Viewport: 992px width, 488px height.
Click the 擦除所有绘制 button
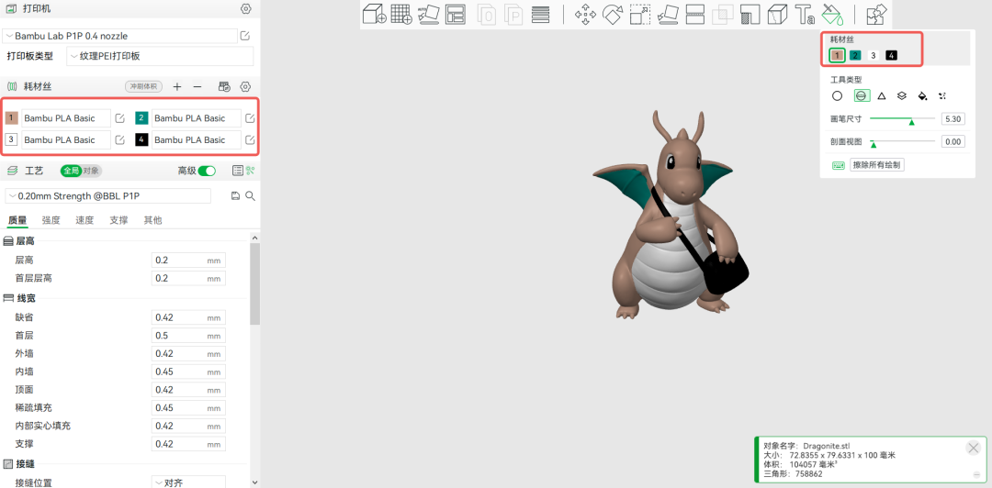click(877, 166)
